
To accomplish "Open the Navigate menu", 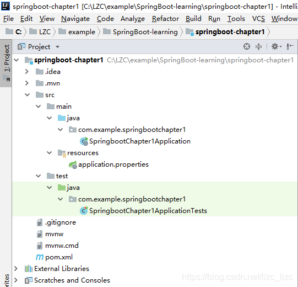I will (x=75, y=19).
